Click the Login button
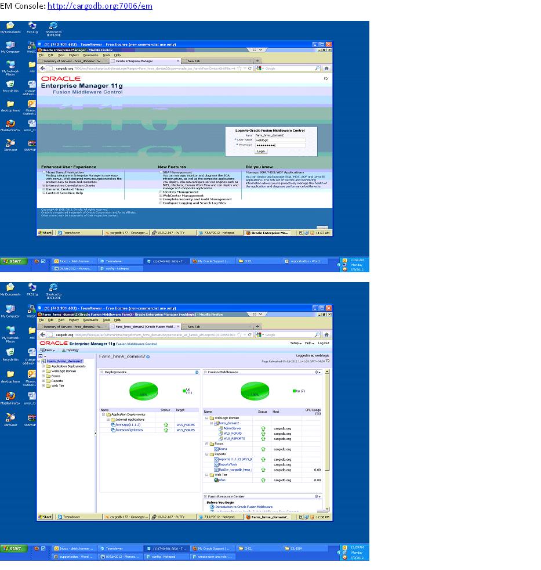 pyautogui.click(x=261, y=151)
